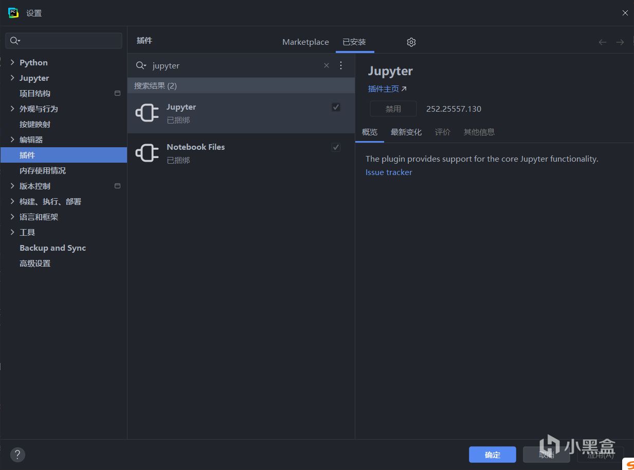Screen dimensions: 634x470
Task: Click the Jupyter plugin title heading
Action: coord(390,71)
